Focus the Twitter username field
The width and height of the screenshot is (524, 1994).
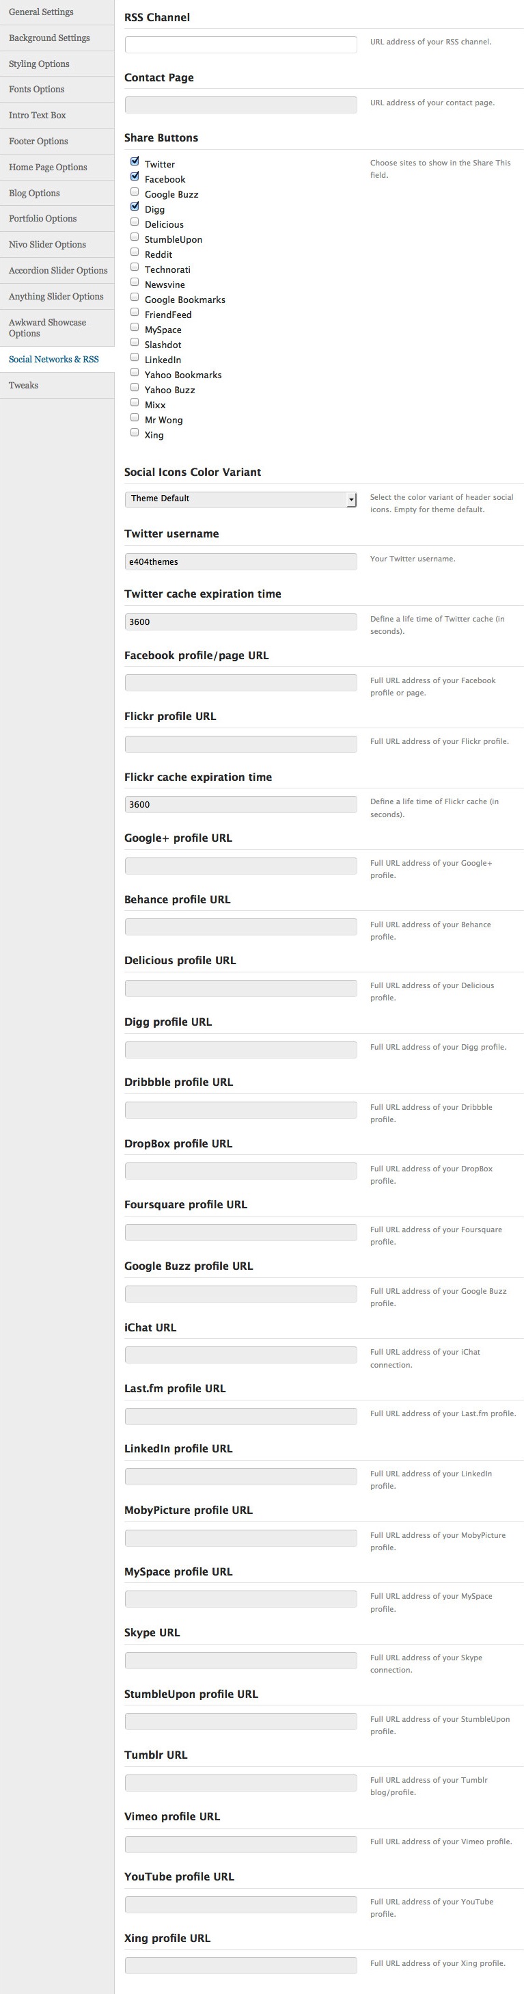240,561
